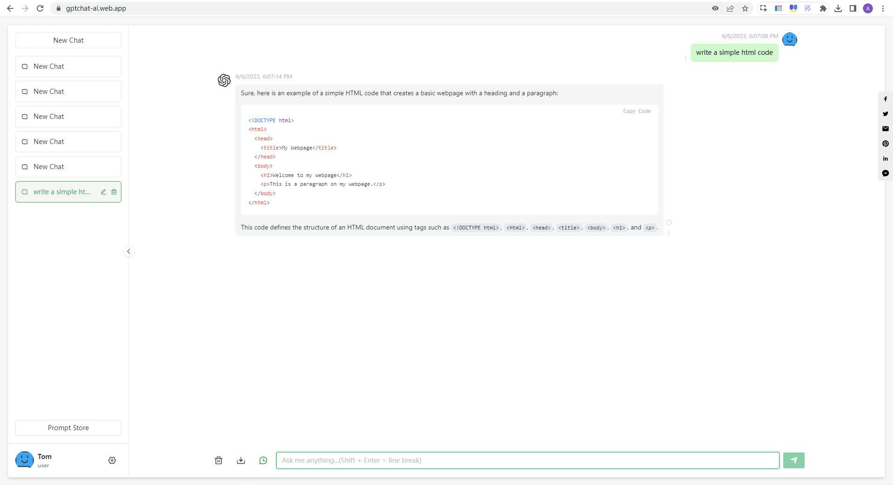Viewport: 893px width, 485px height.
Task: Share via Messenger icon in side bar
Action: pos(886,173)
